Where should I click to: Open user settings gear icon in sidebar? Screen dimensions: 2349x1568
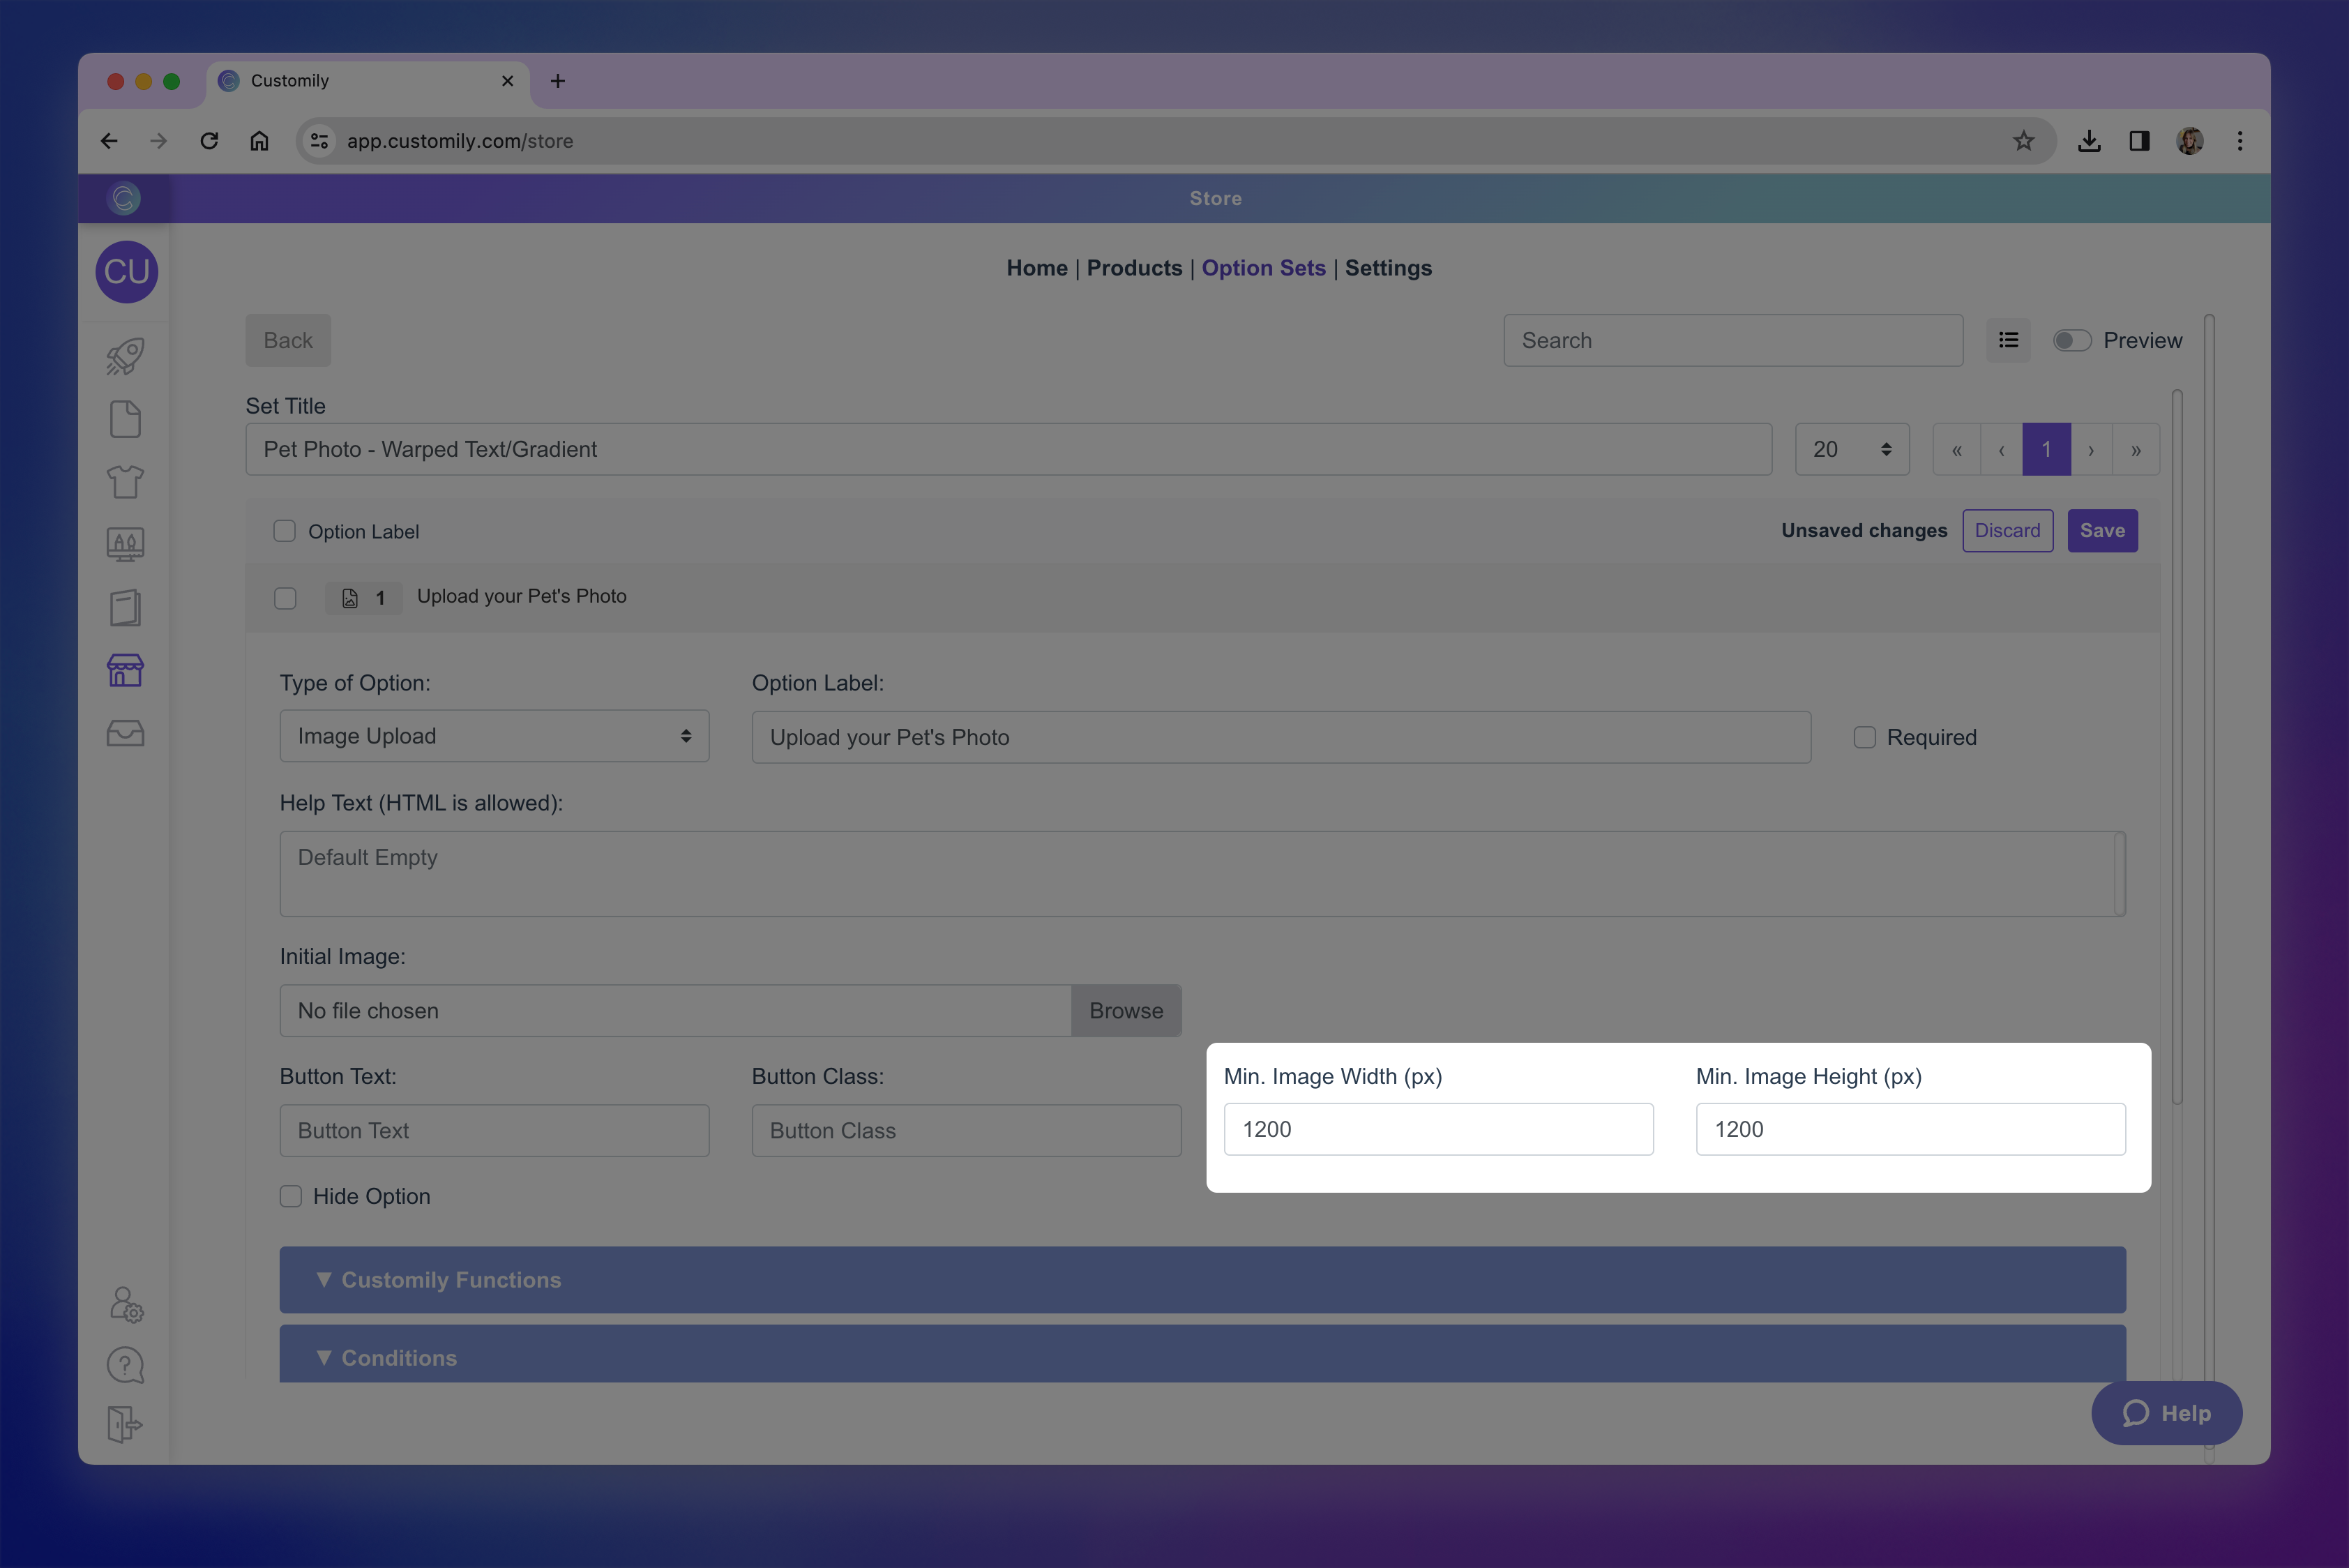tap(126, 1304)
